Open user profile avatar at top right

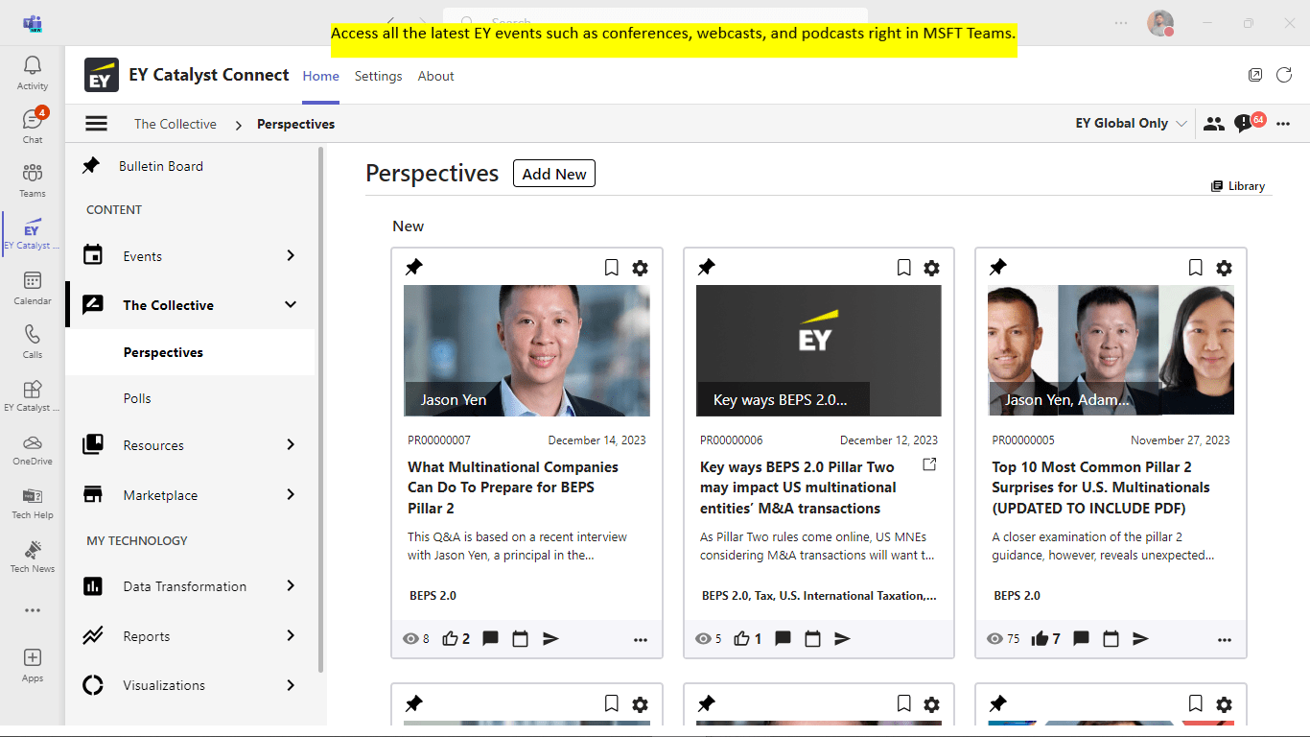[x=1160, y=23]
